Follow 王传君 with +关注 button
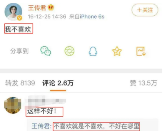Image resolution: width=163 pixels, height=131 pixels. click(145, 10)
